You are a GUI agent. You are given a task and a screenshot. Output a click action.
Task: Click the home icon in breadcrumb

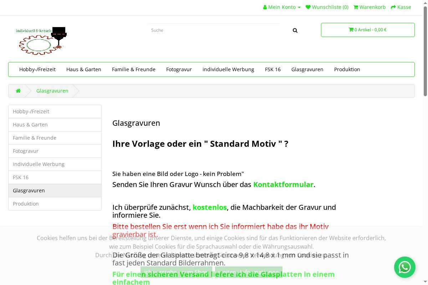pyautogui.click(x=18, y=91)
